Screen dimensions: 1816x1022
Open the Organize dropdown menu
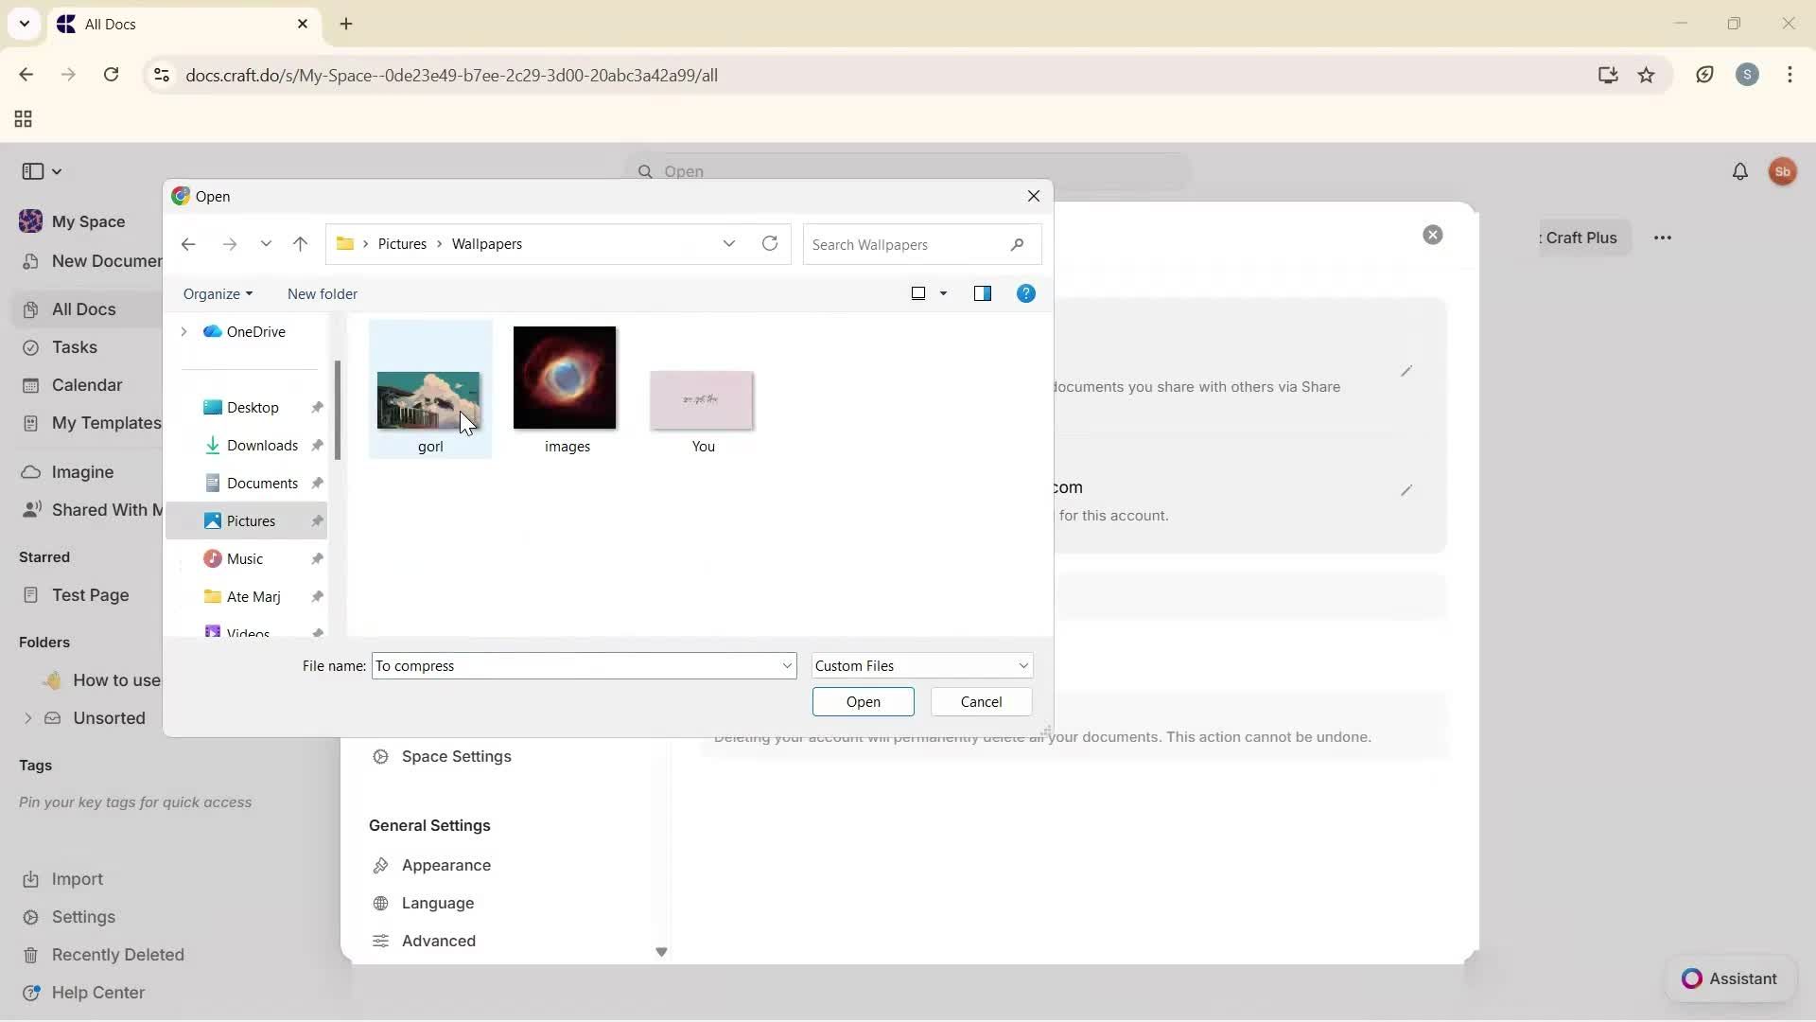coord(218,293)
